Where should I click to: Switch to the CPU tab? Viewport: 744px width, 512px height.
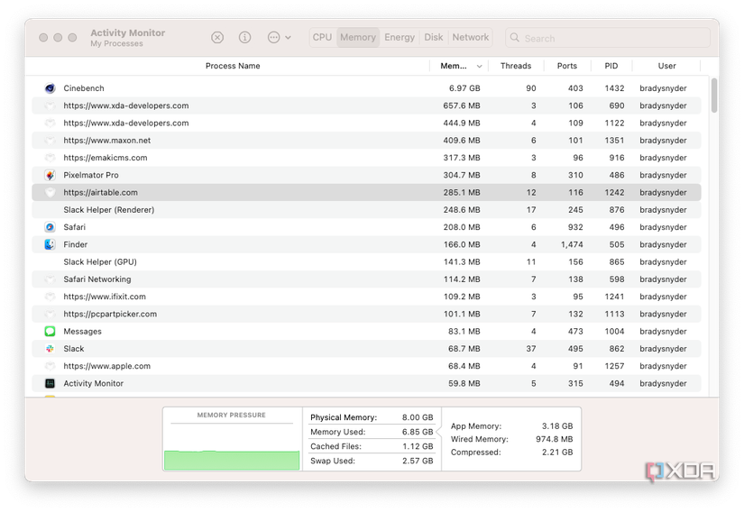[x=323, y=38]
